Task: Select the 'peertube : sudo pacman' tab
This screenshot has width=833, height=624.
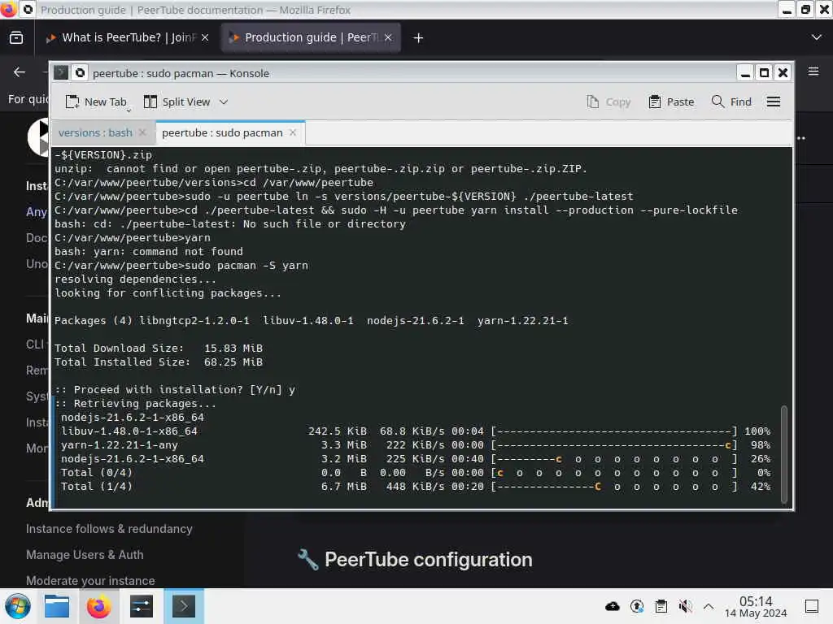Action: [222, 132]
